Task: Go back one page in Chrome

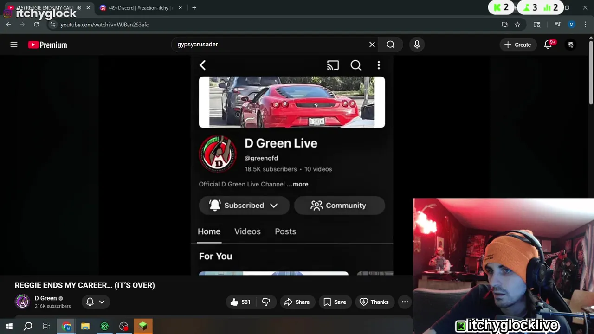Action: tap(8, 25)
